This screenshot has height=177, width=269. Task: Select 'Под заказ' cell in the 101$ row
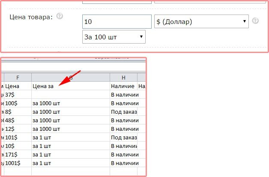(123, 137)
